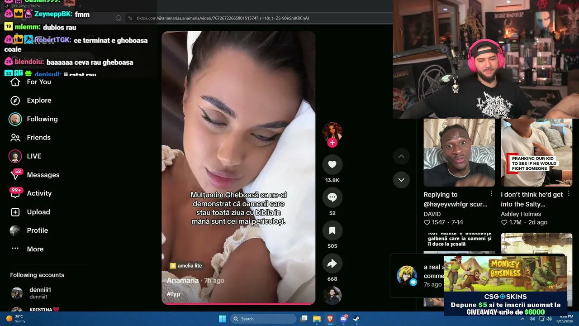Image resolution: width=579 pixels, height=326 pixels.
Task: Open the sound disc avatar below share
Action: (332, 295)
